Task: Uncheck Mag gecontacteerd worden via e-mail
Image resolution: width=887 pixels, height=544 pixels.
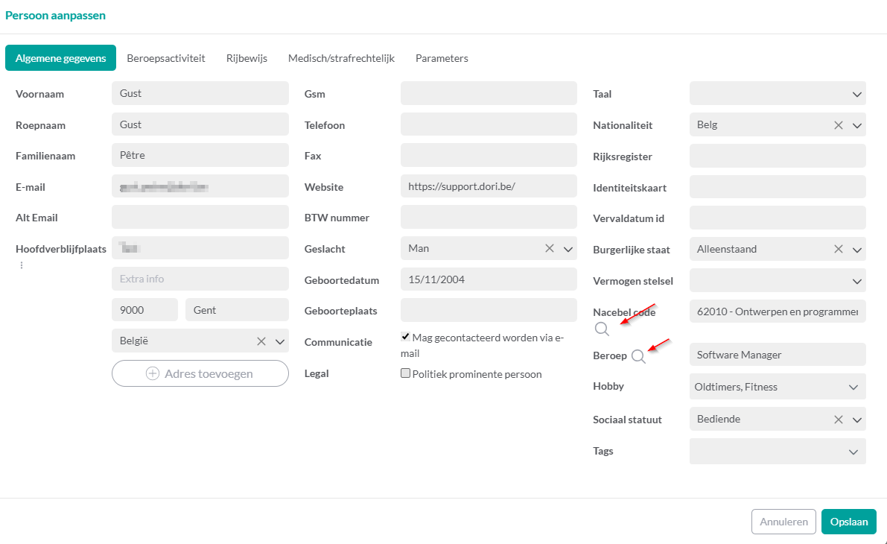Action: pos(406,337)
